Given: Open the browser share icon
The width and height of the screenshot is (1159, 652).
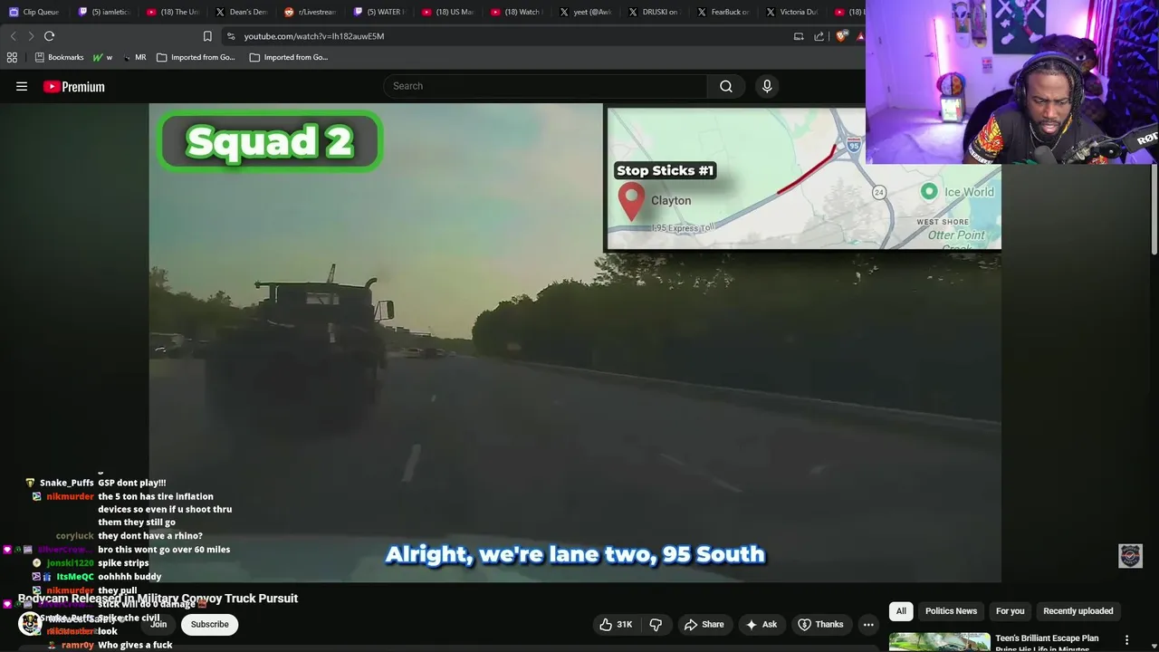Looking at the screenshot, I should 819,36.
